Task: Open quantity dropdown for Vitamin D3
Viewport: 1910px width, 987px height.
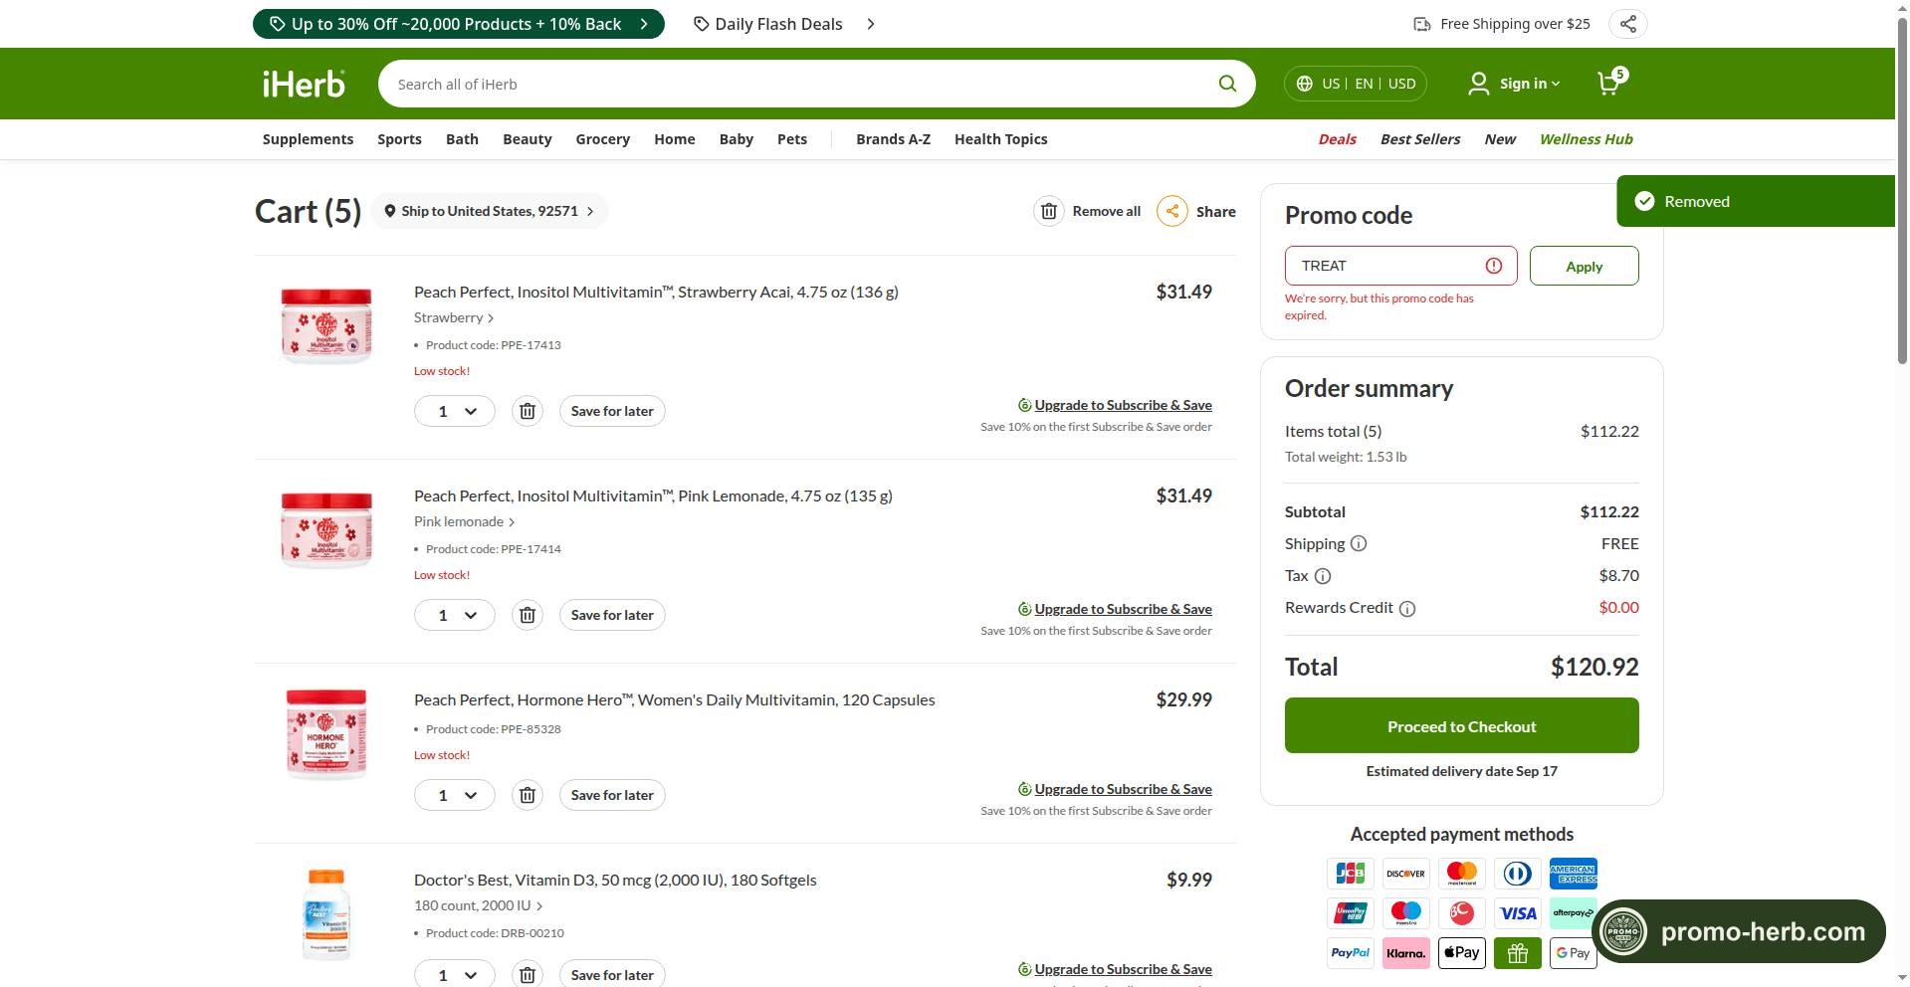Action: click(x=455, y=975)
